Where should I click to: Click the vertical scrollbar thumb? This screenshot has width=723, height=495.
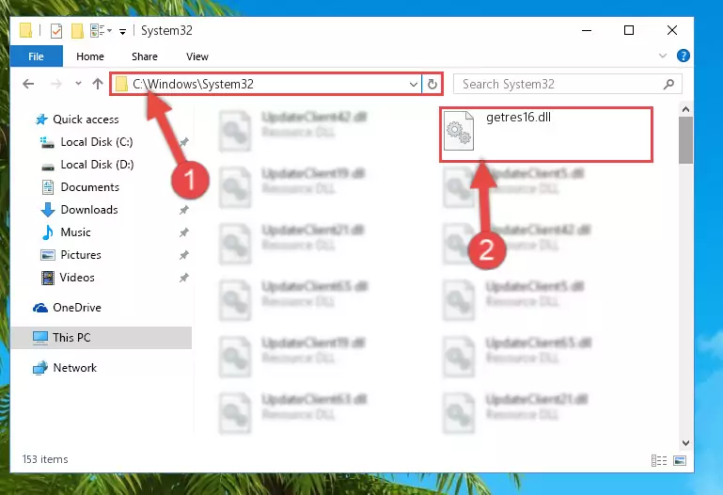tap(685, 140)
